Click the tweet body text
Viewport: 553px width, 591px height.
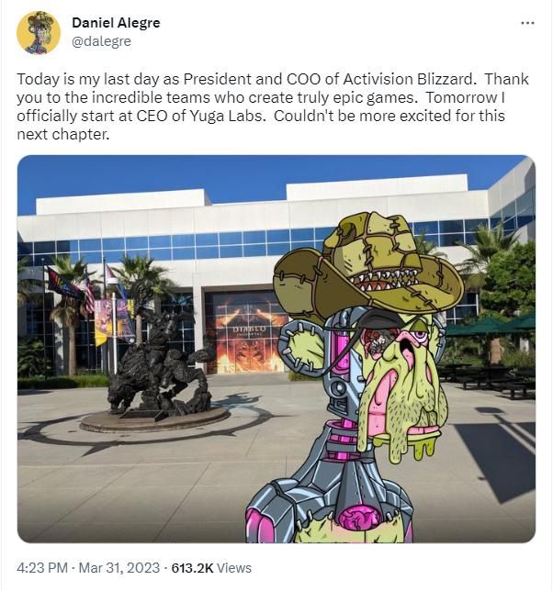[272, 106]
